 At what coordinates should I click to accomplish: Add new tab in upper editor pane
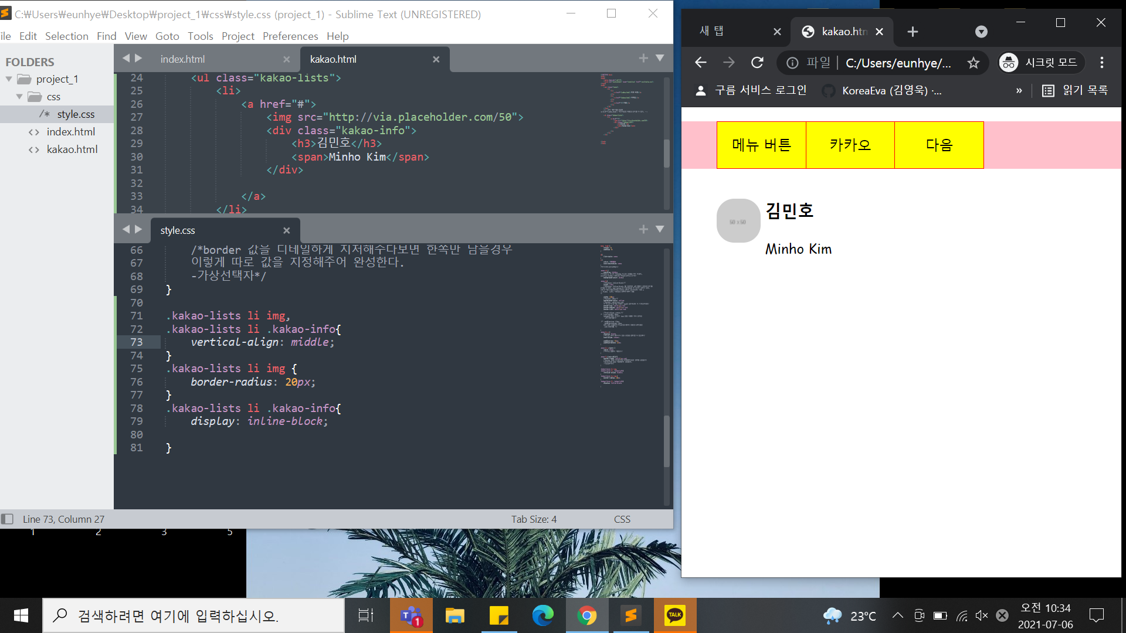pyautogui.click(x=643, y=58)
